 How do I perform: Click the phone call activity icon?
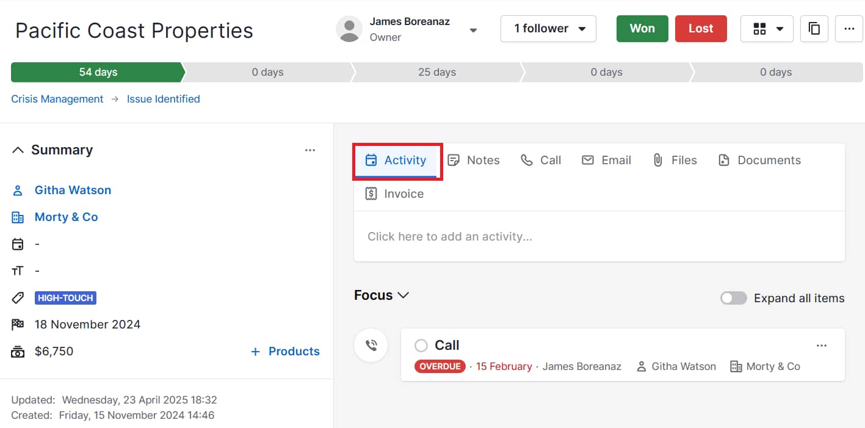tap(371, 346)
